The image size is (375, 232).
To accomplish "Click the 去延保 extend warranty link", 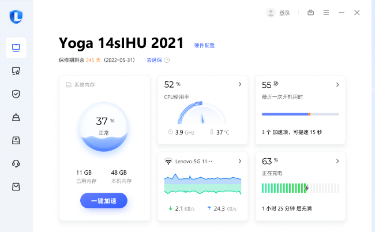I will [x=154, y=60].
